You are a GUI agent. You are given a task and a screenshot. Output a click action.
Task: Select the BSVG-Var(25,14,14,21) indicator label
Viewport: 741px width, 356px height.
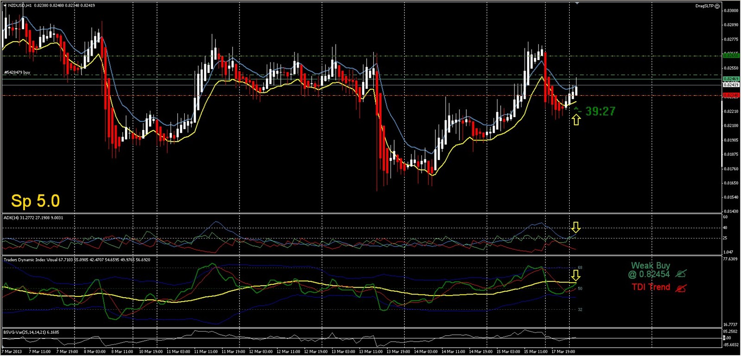click(x=31, y=332)
